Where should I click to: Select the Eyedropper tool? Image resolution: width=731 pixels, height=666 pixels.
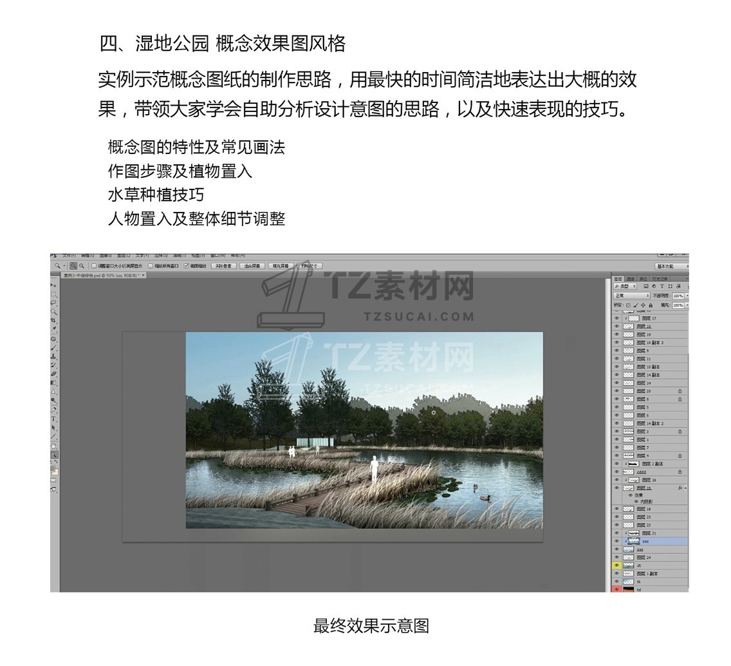pos(53,329)
